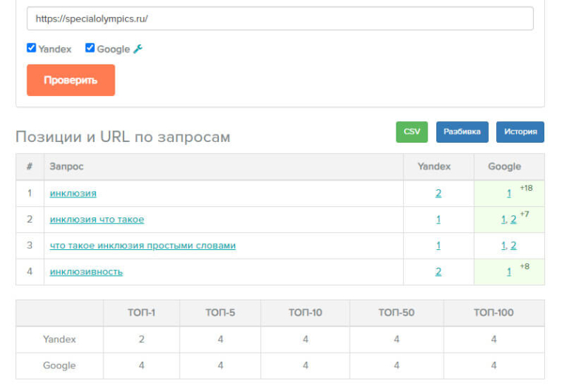
Task: Click Google position 2 for инклюзия что такое
Action: (x=513, y=220)
